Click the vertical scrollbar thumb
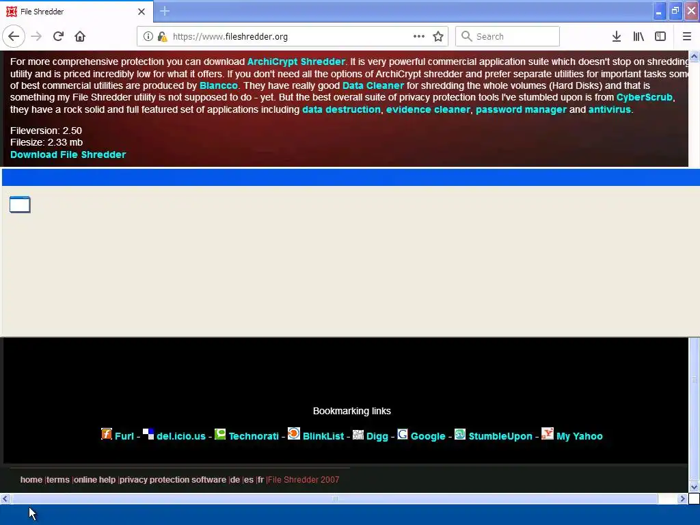Screen dimensions: 700x525 click(694, 379)
